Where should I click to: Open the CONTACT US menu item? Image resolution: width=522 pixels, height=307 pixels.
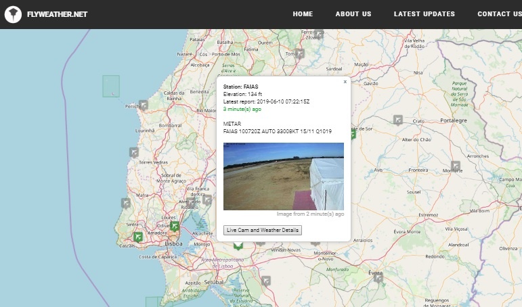500,14
